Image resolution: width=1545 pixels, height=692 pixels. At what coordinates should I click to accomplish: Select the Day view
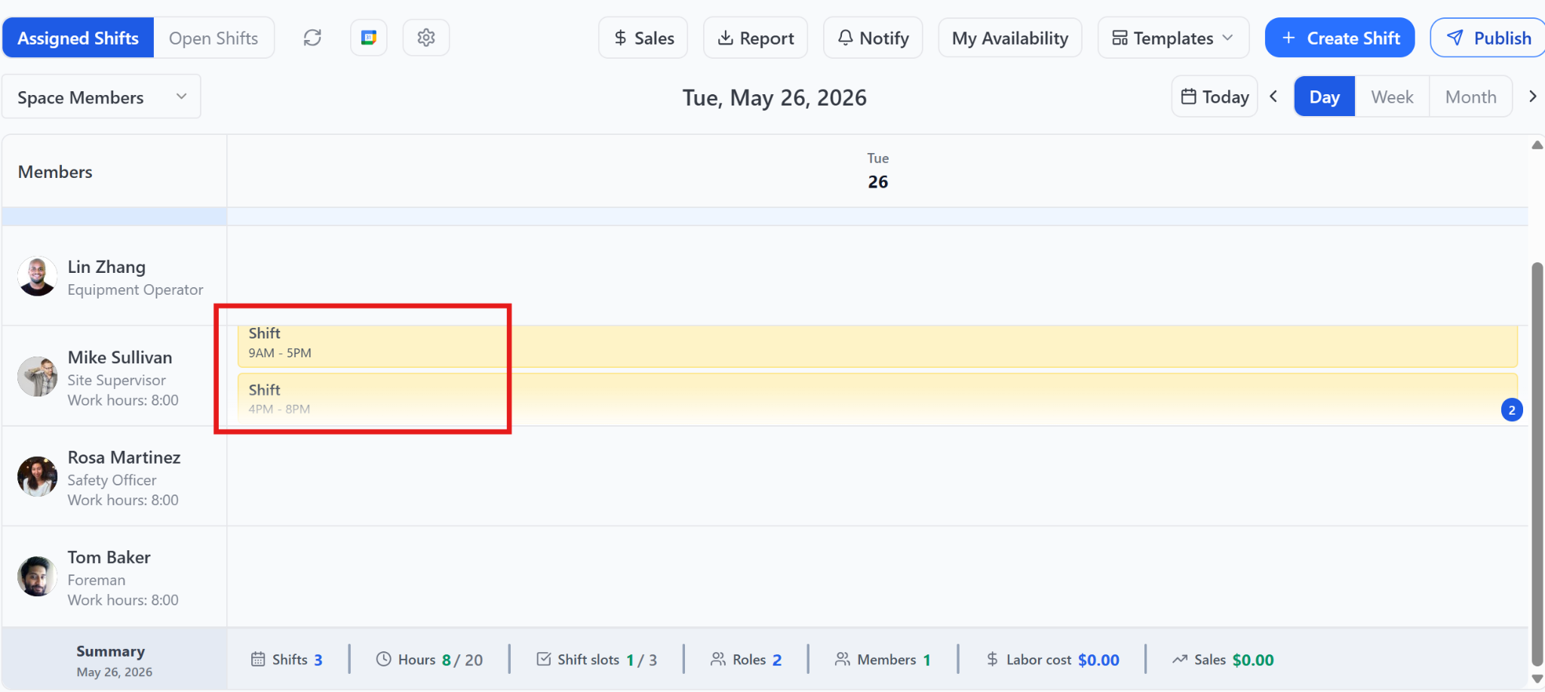(1325, 96)
